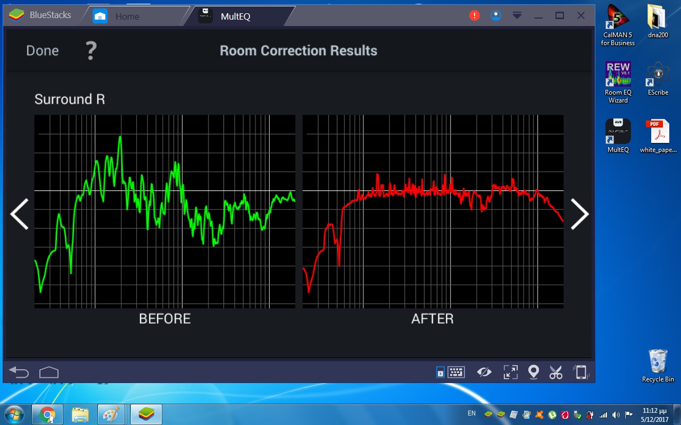Screen dimensions: 681x425
Task: Launch the Room EQ Wizard shortcut
Action: pos(618,83)
